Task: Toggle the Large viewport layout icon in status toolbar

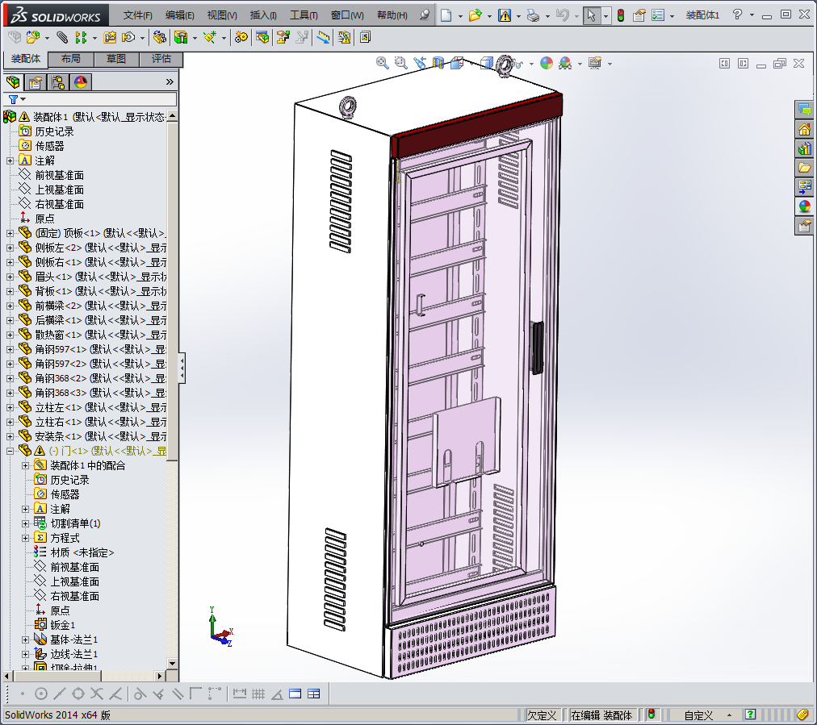Action: [295, 694]
